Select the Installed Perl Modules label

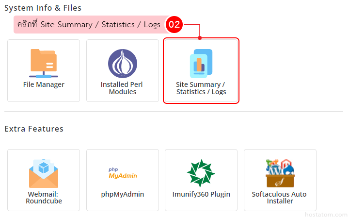[x=122, y=88]
